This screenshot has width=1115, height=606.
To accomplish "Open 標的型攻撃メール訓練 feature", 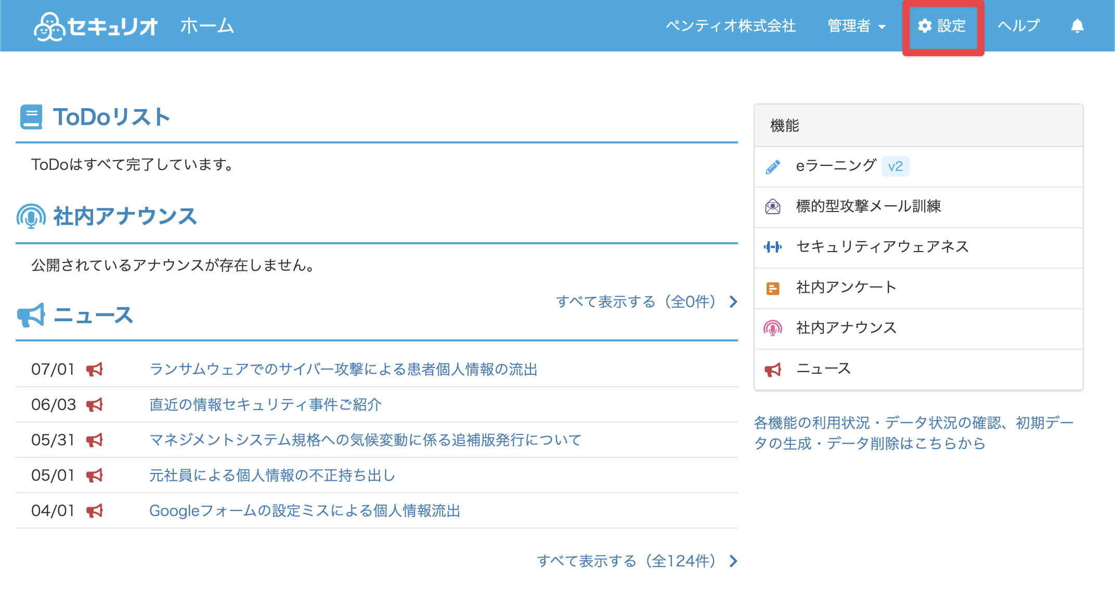I will [x=918, y=207].
